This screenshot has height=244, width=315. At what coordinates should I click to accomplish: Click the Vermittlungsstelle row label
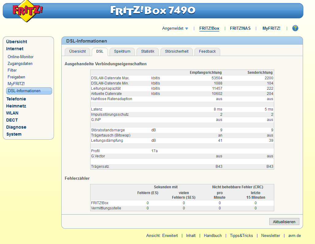pos(106,208)
